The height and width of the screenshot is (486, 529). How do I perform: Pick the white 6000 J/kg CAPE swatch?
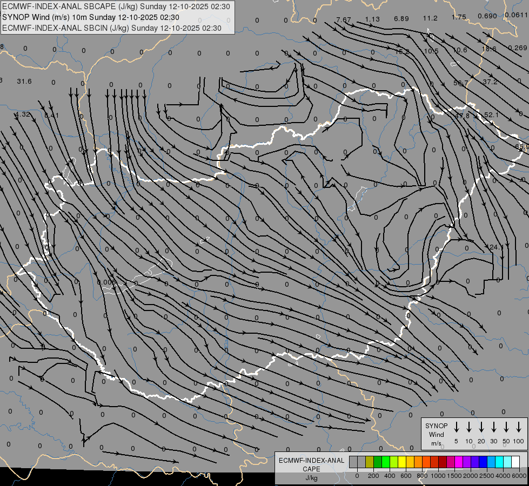(515, 462)
